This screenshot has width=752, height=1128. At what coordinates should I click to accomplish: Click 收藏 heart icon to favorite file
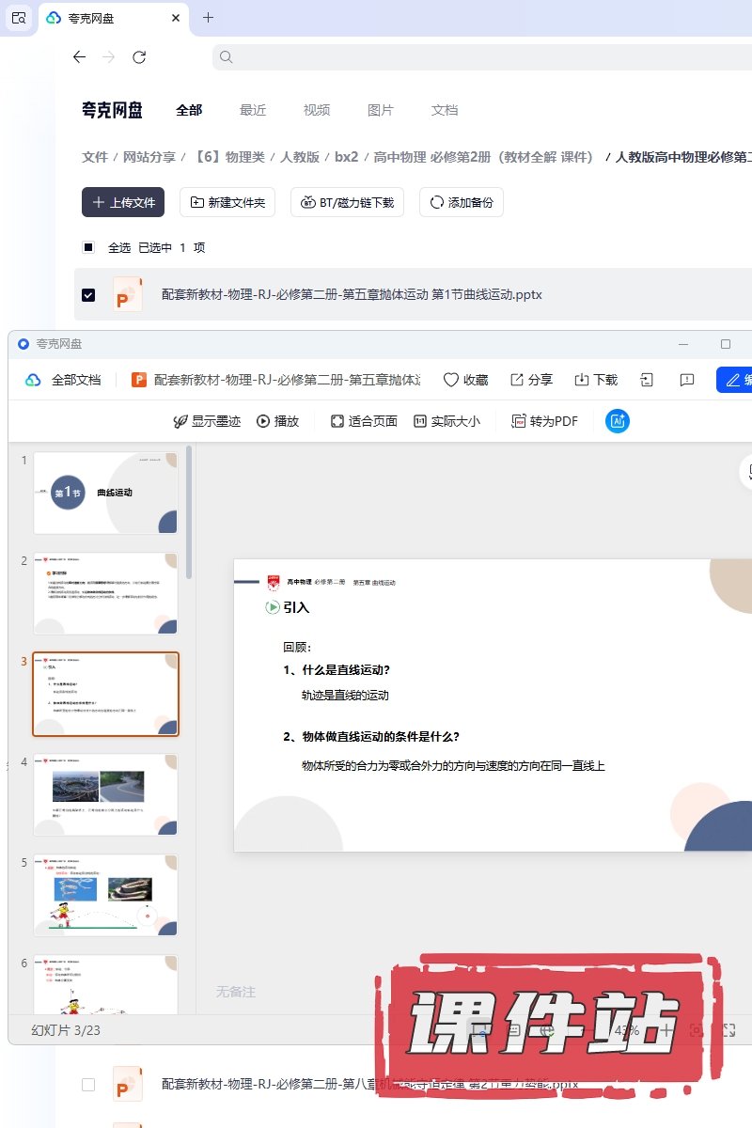click(x=451, y=380)
